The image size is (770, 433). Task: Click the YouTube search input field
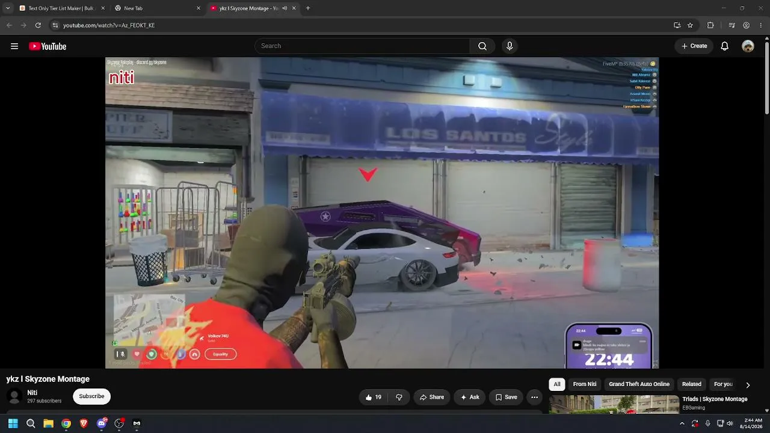362,46
